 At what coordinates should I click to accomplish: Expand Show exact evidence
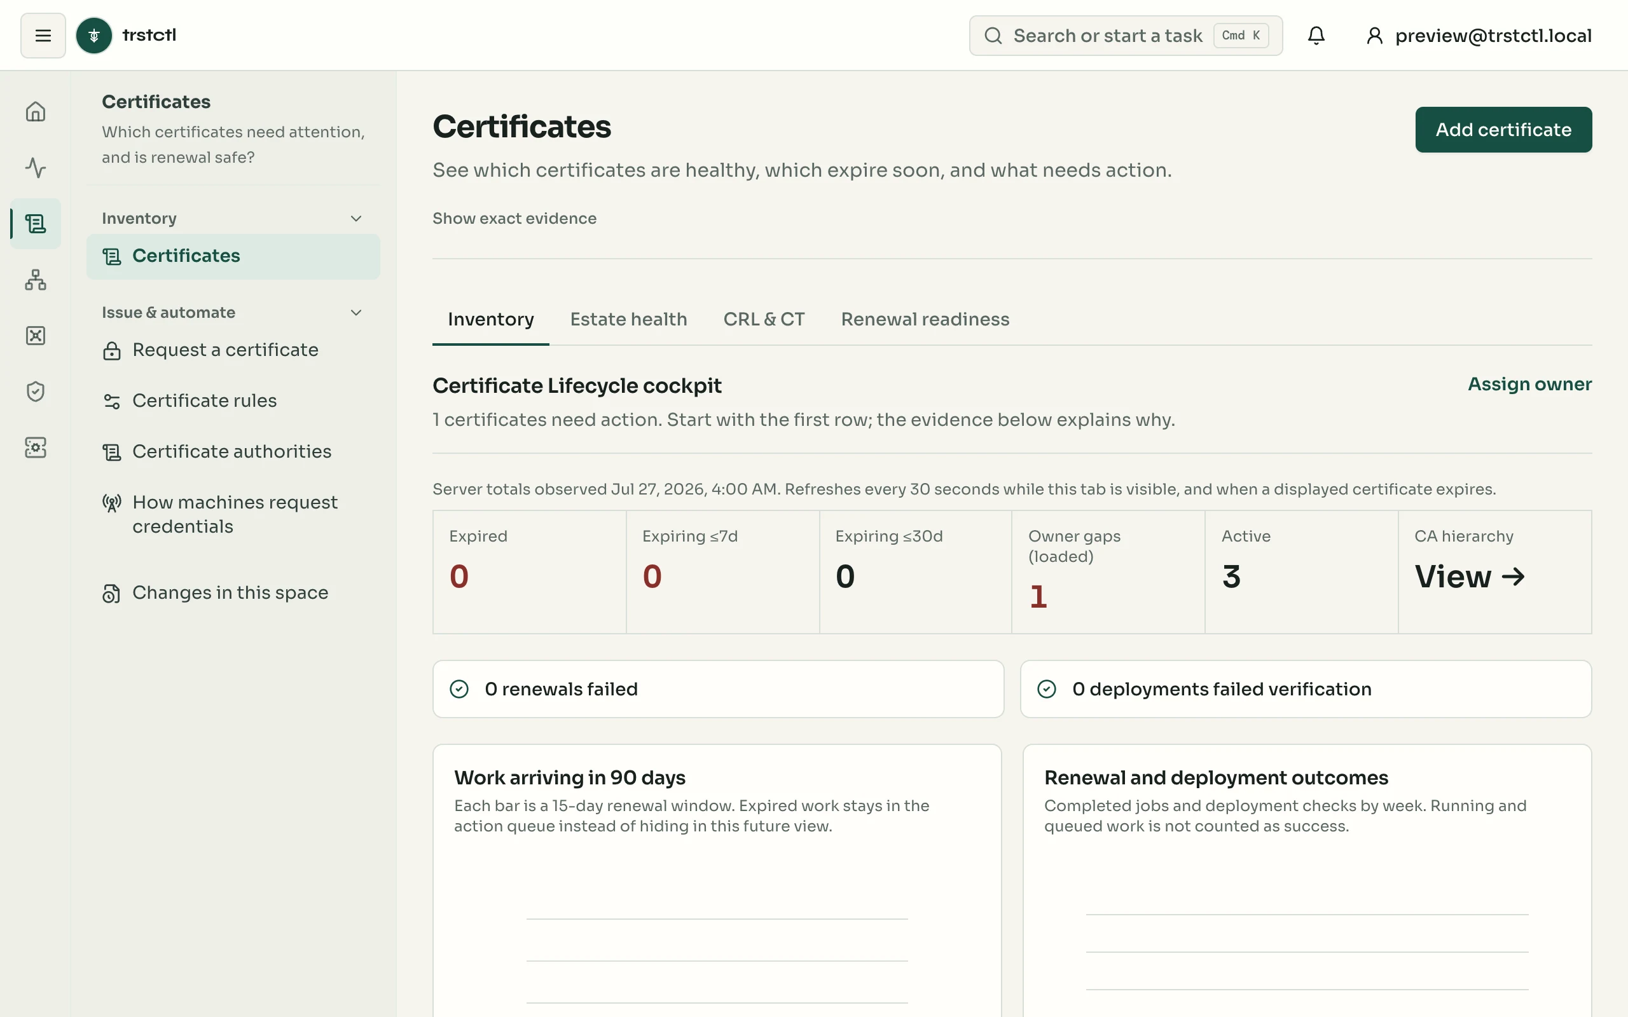click(x=514, y=219)
